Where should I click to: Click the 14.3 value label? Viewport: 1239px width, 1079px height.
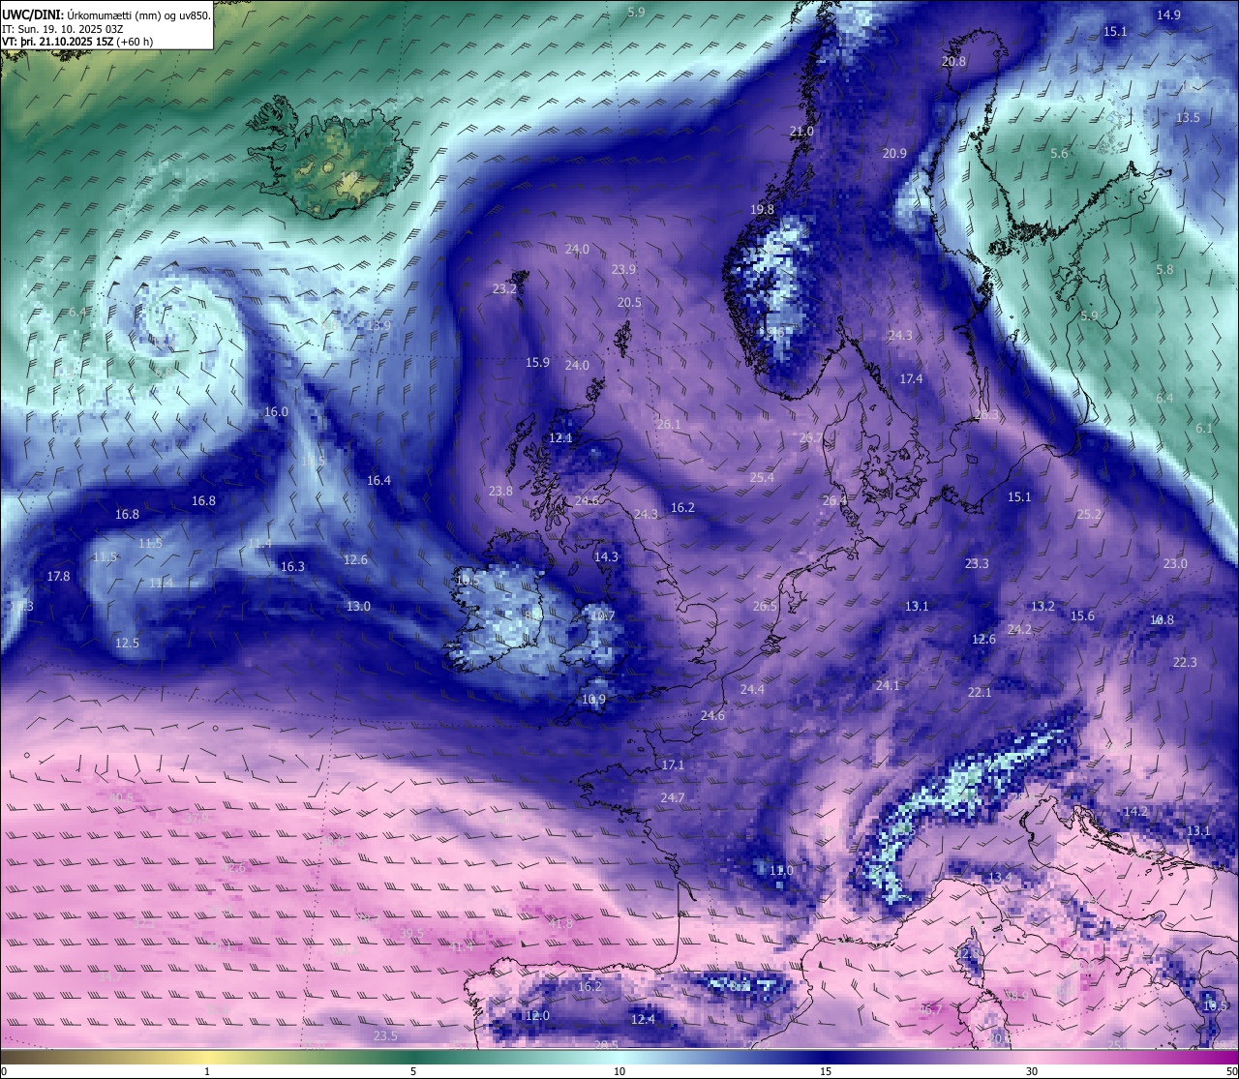coord(606,556)
